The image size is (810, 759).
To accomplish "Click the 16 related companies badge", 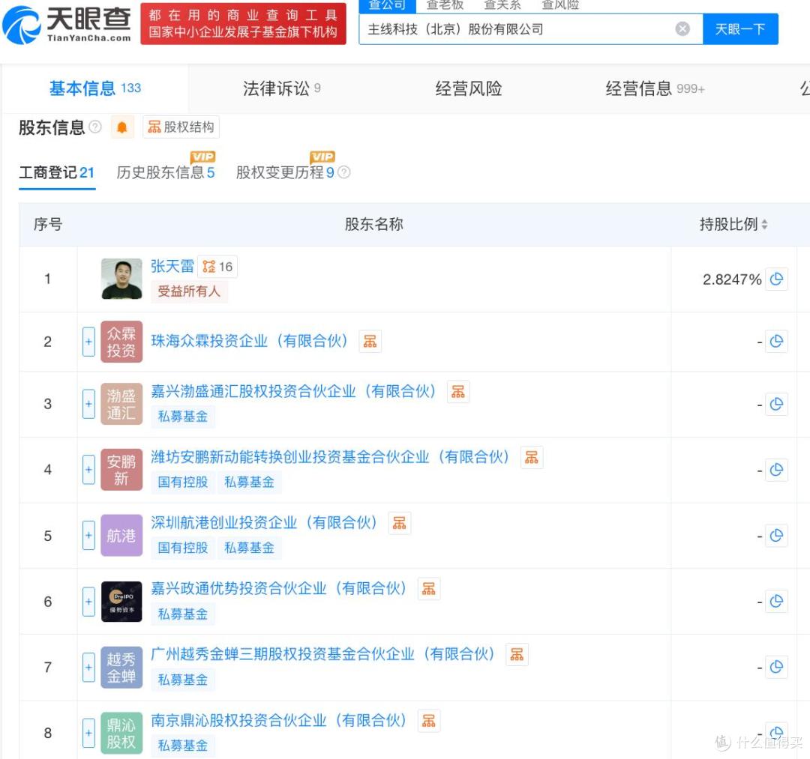I will 217,267.
